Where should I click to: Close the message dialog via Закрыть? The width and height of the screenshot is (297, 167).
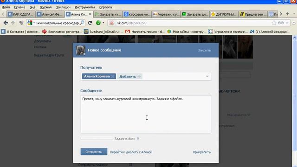[204, 51]
